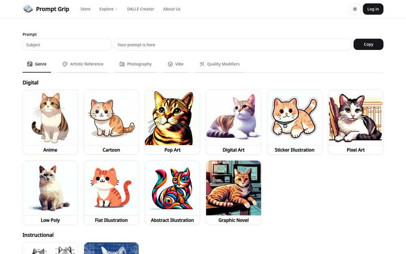Choose the Pixel Art cat image

(x=356, y=118)
